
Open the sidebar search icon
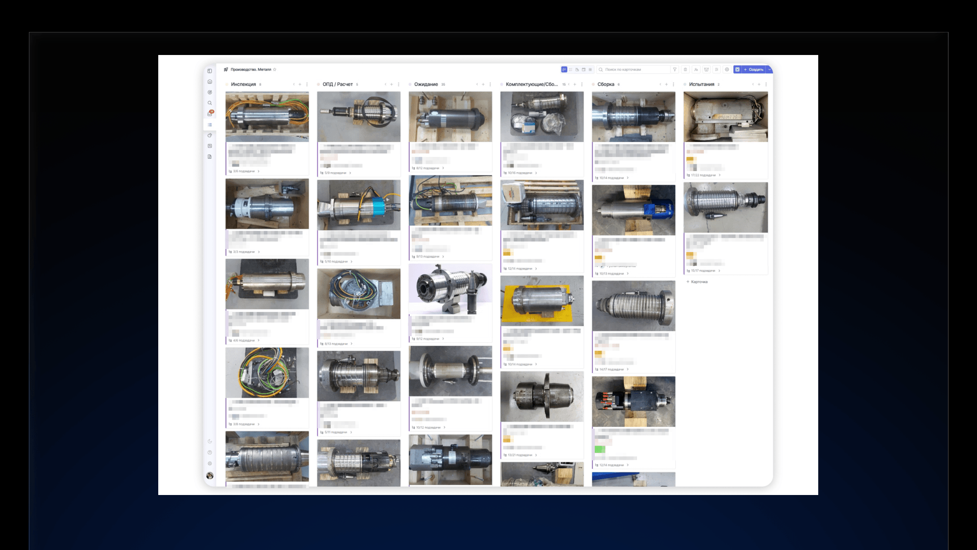pyautogui.click(x=210, y=103)
